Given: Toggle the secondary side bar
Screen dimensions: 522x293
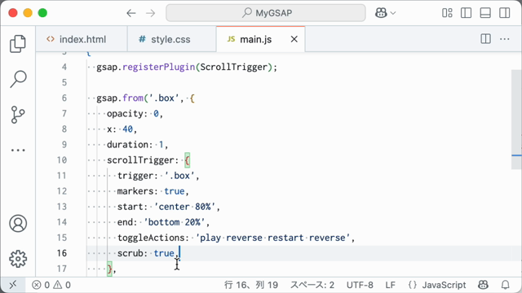Looking at the screenshot, I should 505,13.
